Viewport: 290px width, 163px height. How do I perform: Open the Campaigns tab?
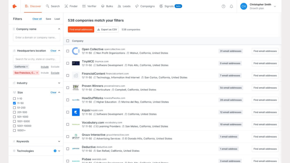pyautogui.click(x=145, y=6)
